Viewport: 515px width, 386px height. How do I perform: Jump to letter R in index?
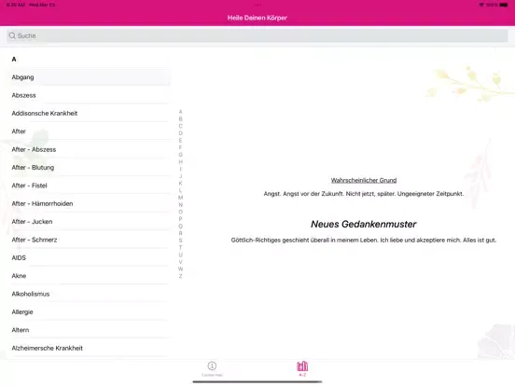180,233
